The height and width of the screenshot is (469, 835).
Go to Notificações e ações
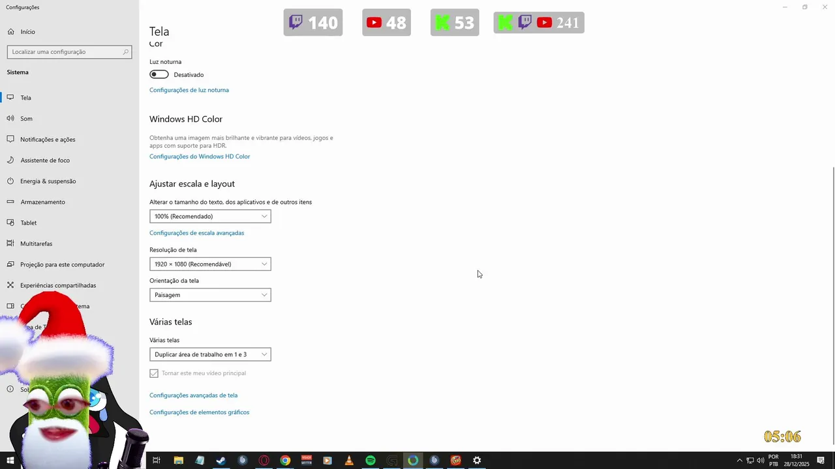click(x=48, y=139)
